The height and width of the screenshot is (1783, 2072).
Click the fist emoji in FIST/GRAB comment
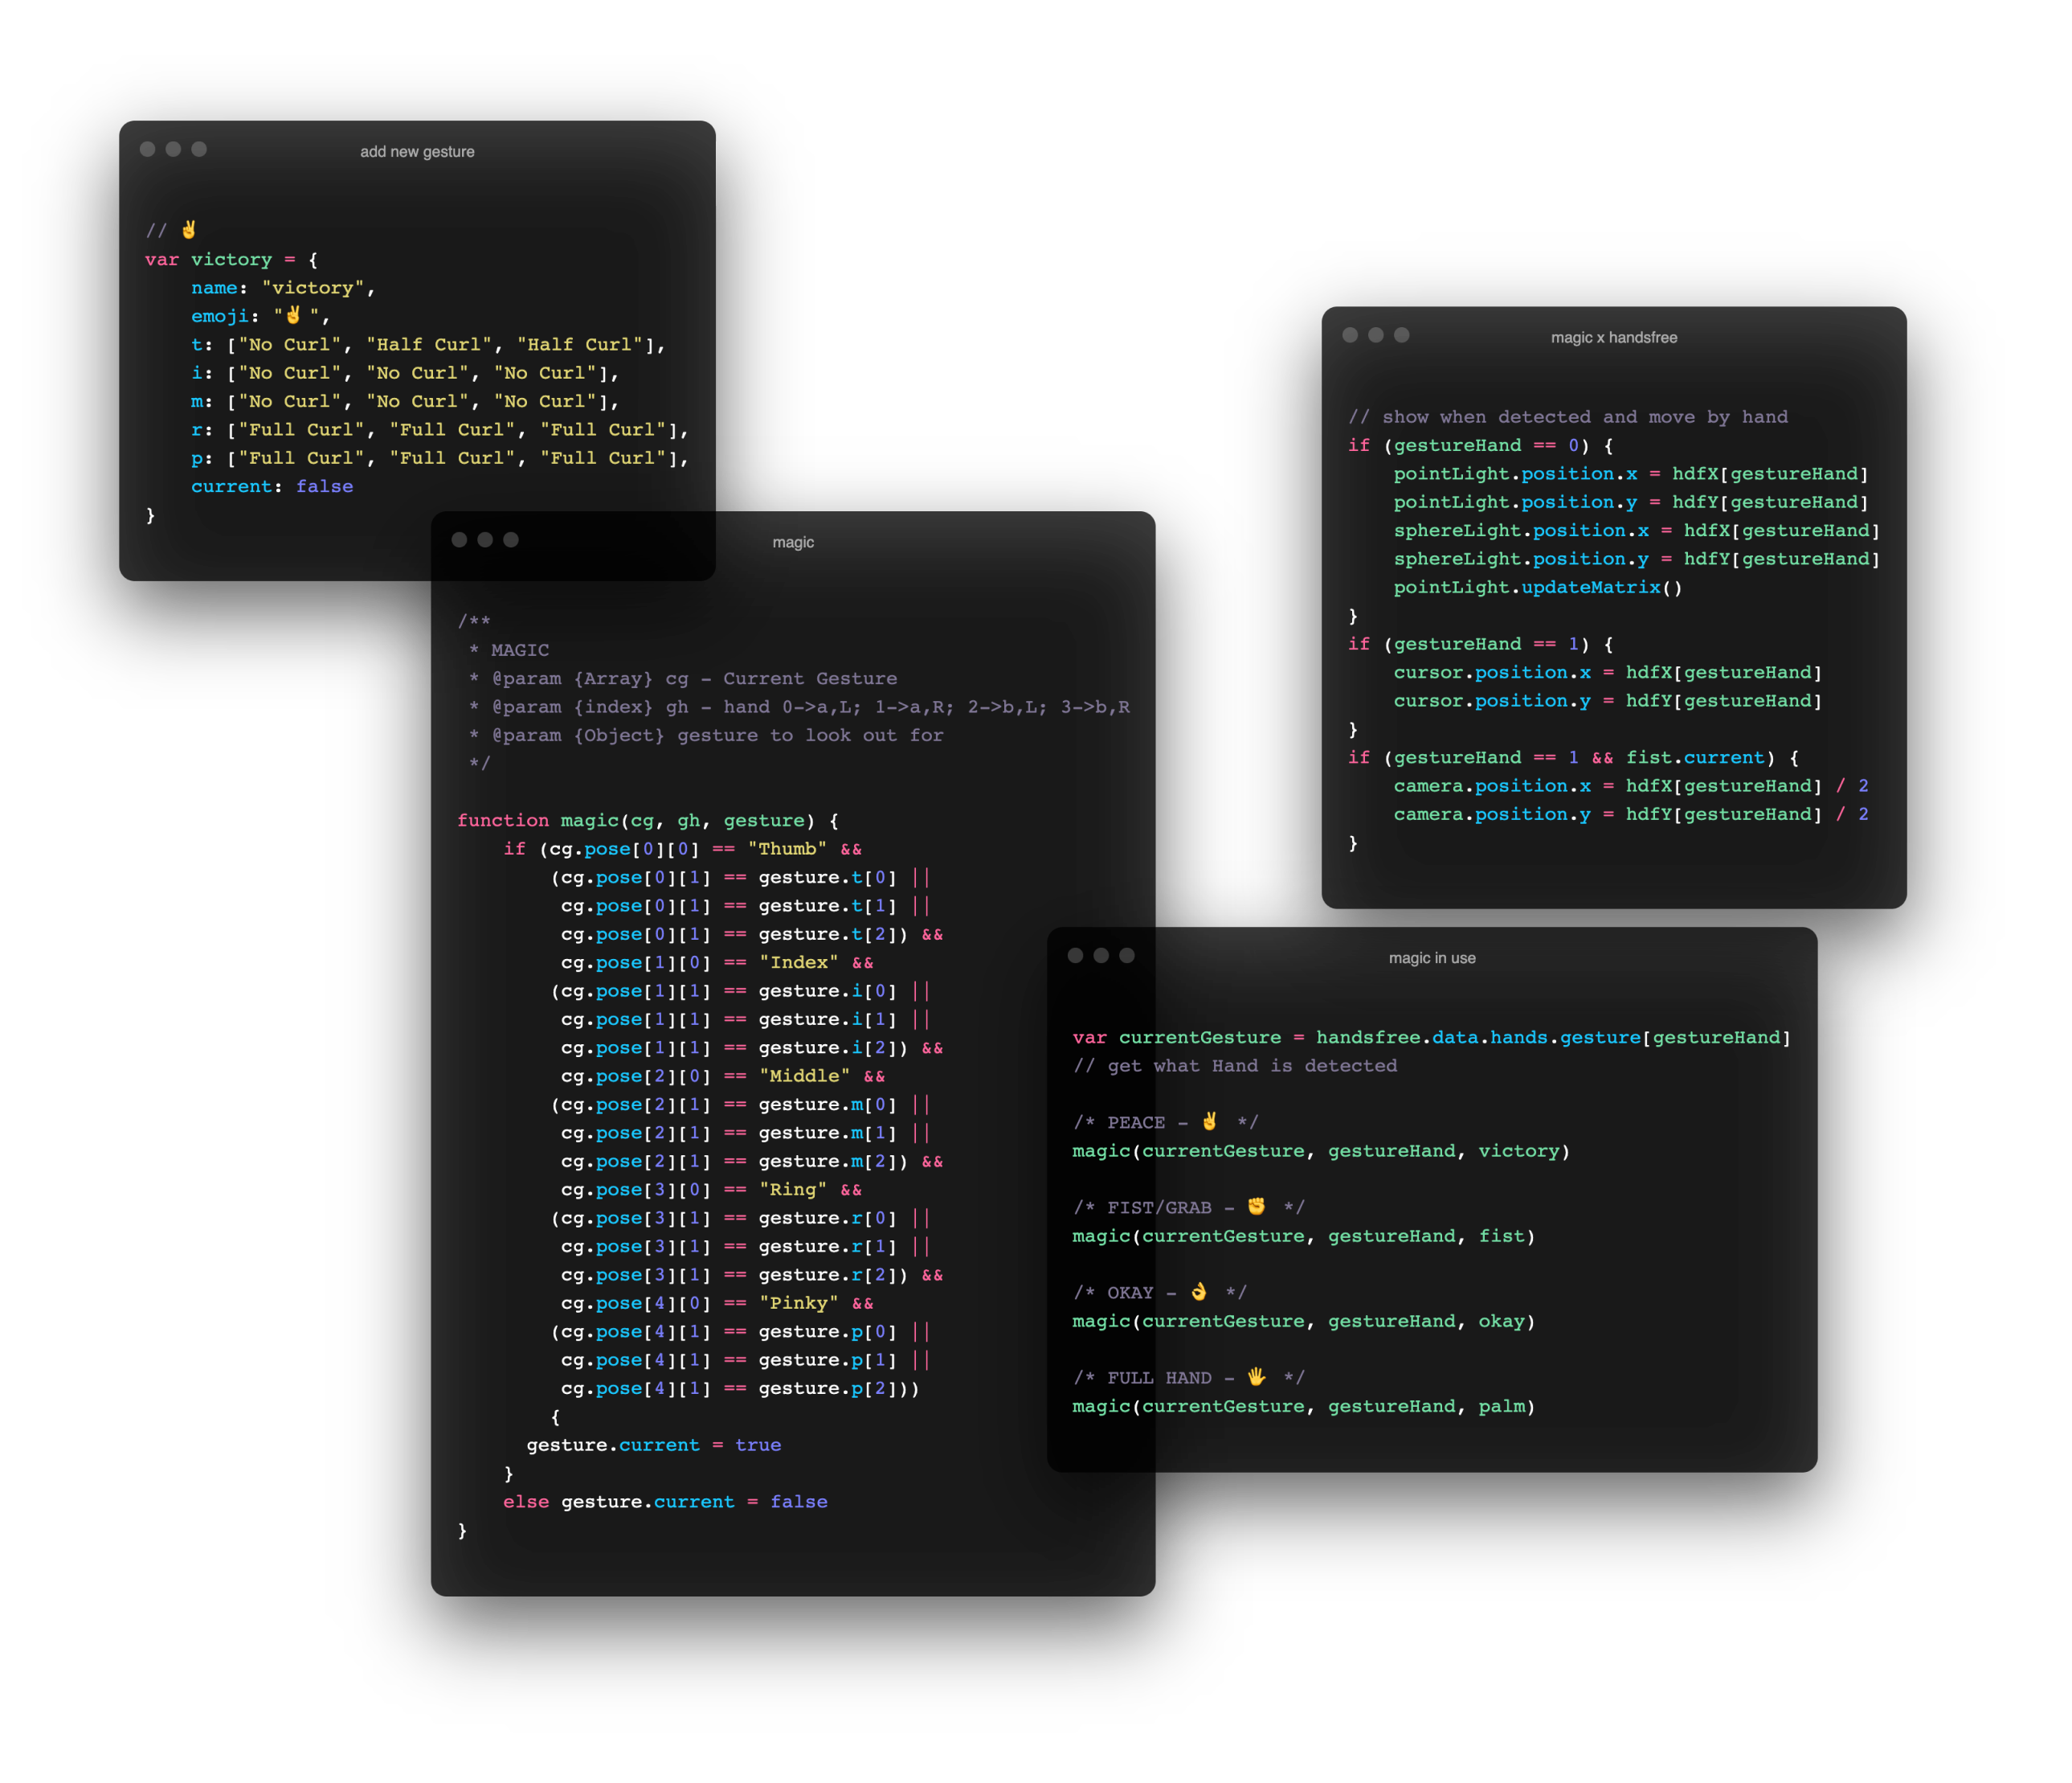click(x=1256, y=1207)
